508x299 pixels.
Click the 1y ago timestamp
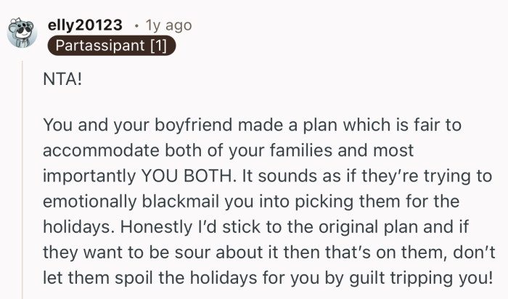click(x=168, y=25)
